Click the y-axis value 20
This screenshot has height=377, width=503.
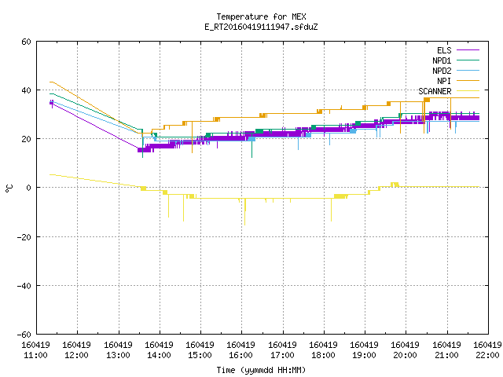pos(26,139)
